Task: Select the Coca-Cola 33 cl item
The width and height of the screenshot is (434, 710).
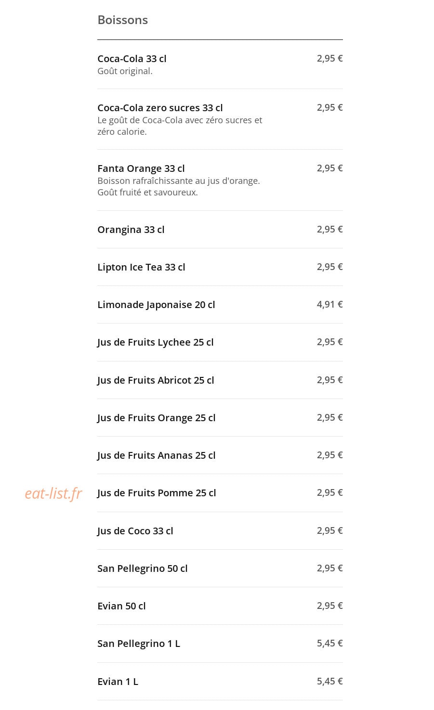Action: [x=220, y=65]
